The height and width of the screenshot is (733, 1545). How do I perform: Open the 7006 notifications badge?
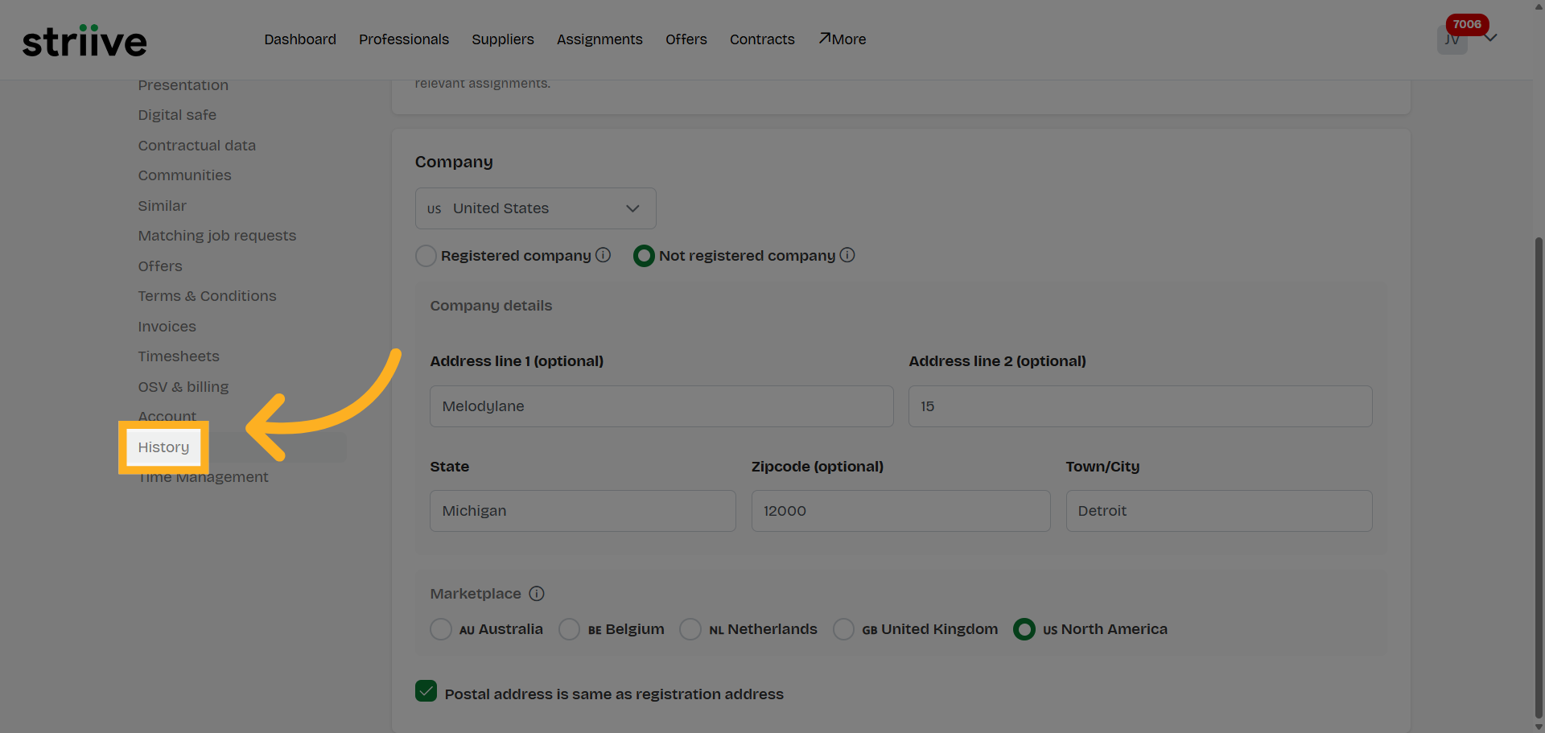pos(1467,24)
